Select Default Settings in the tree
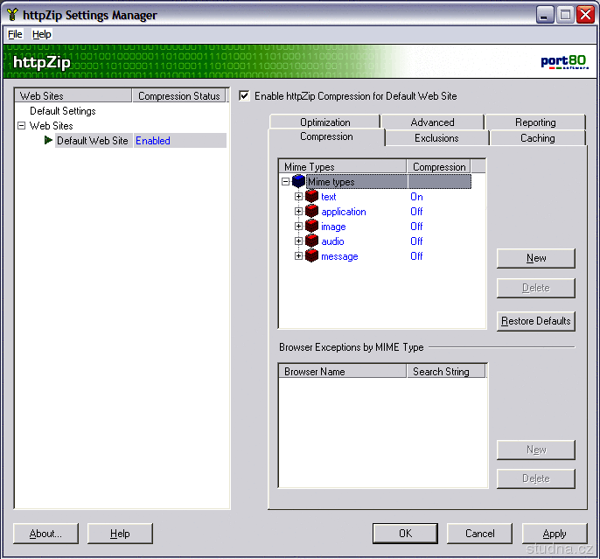Viewport: 600px width, 559px height. (62, 111)
